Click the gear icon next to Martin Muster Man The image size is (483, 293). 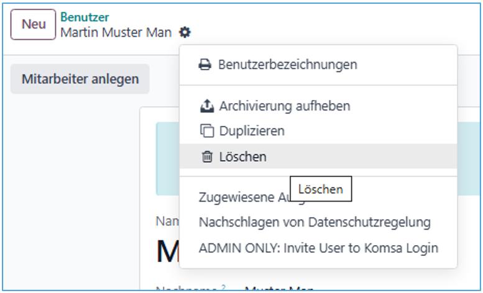click(x=185, y=32)
